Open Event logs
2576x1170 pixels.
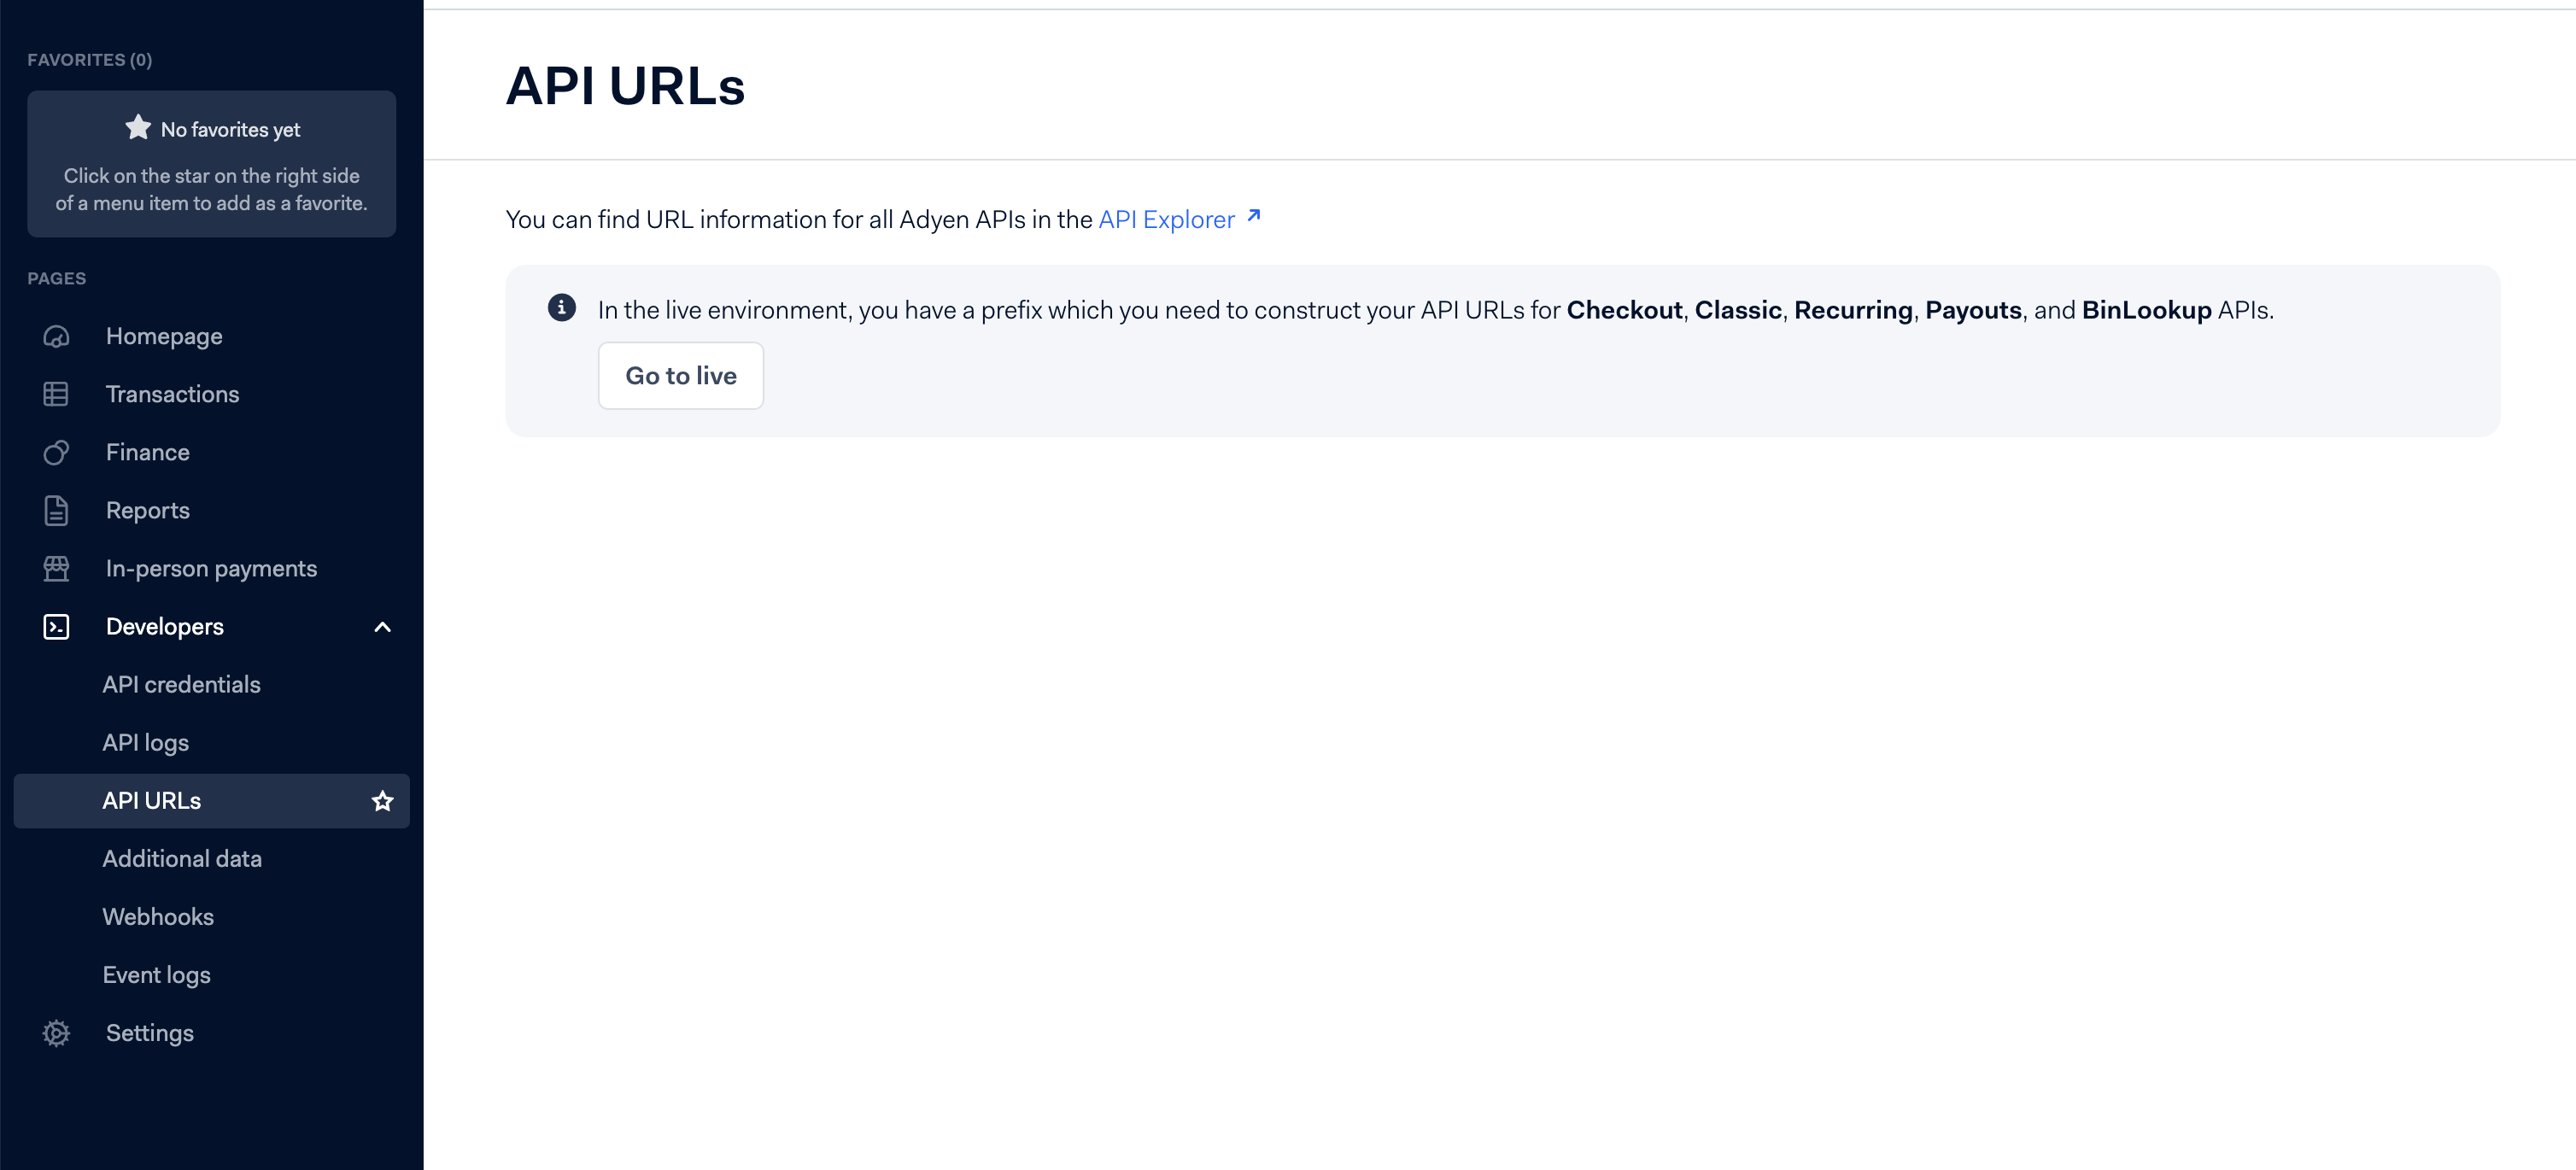tap(157, 975)
